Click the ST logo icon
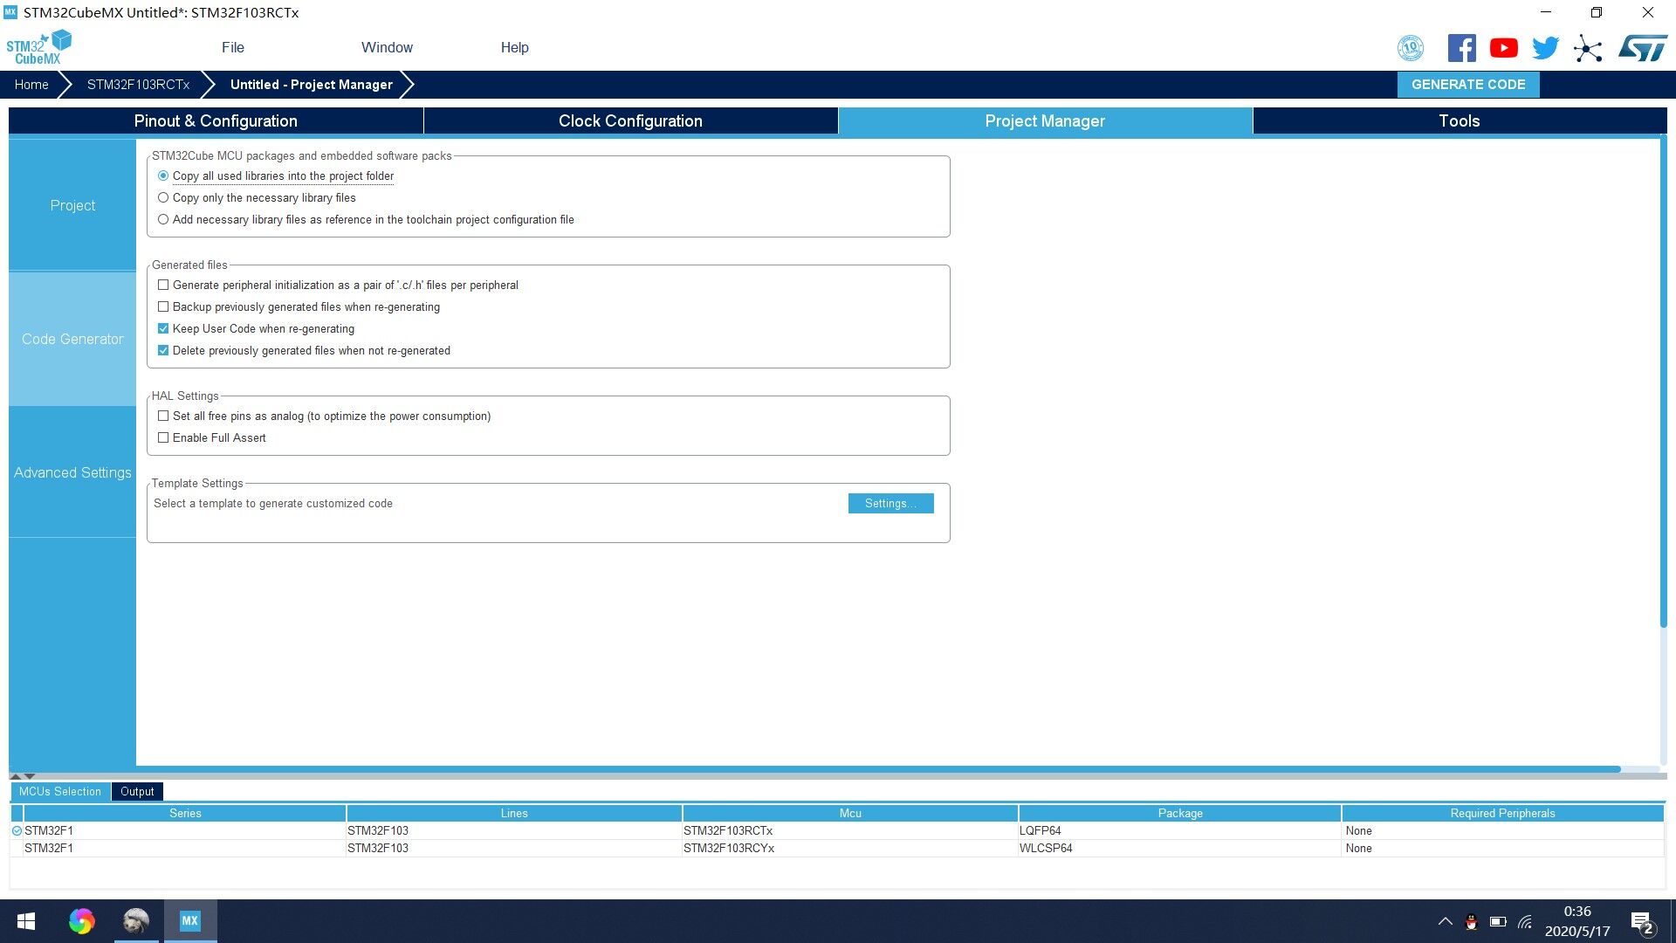Screen dimensions: 1676x943 click(x=1643, y=48)
